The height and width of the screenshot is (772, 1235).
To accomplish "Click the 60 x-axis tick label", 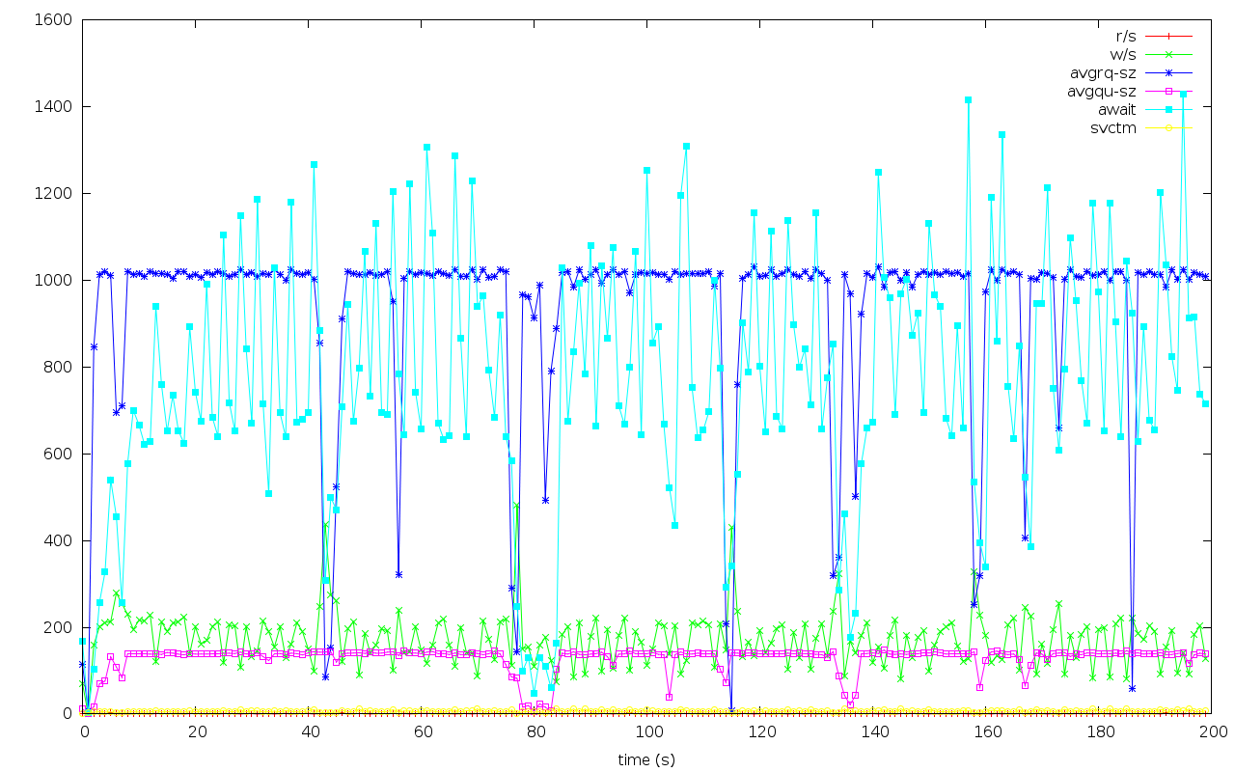I will (x=422, y=732).
